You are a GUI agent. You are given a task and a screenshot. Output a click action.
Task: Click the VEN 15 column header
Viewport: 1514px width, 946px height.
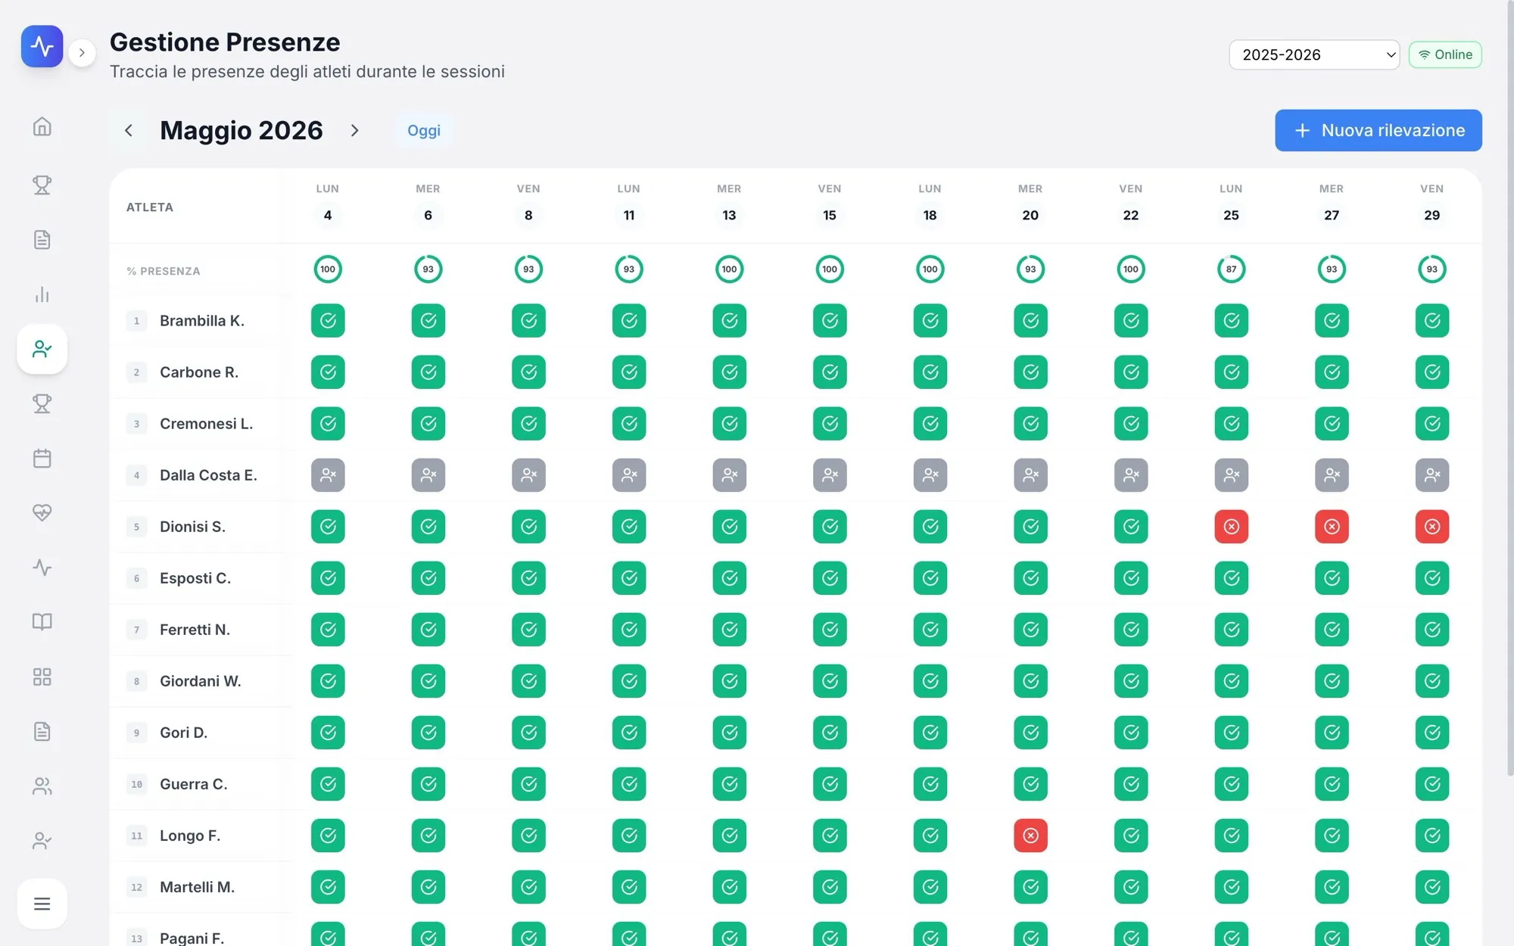pyautogui.click(x=830, y=203)
